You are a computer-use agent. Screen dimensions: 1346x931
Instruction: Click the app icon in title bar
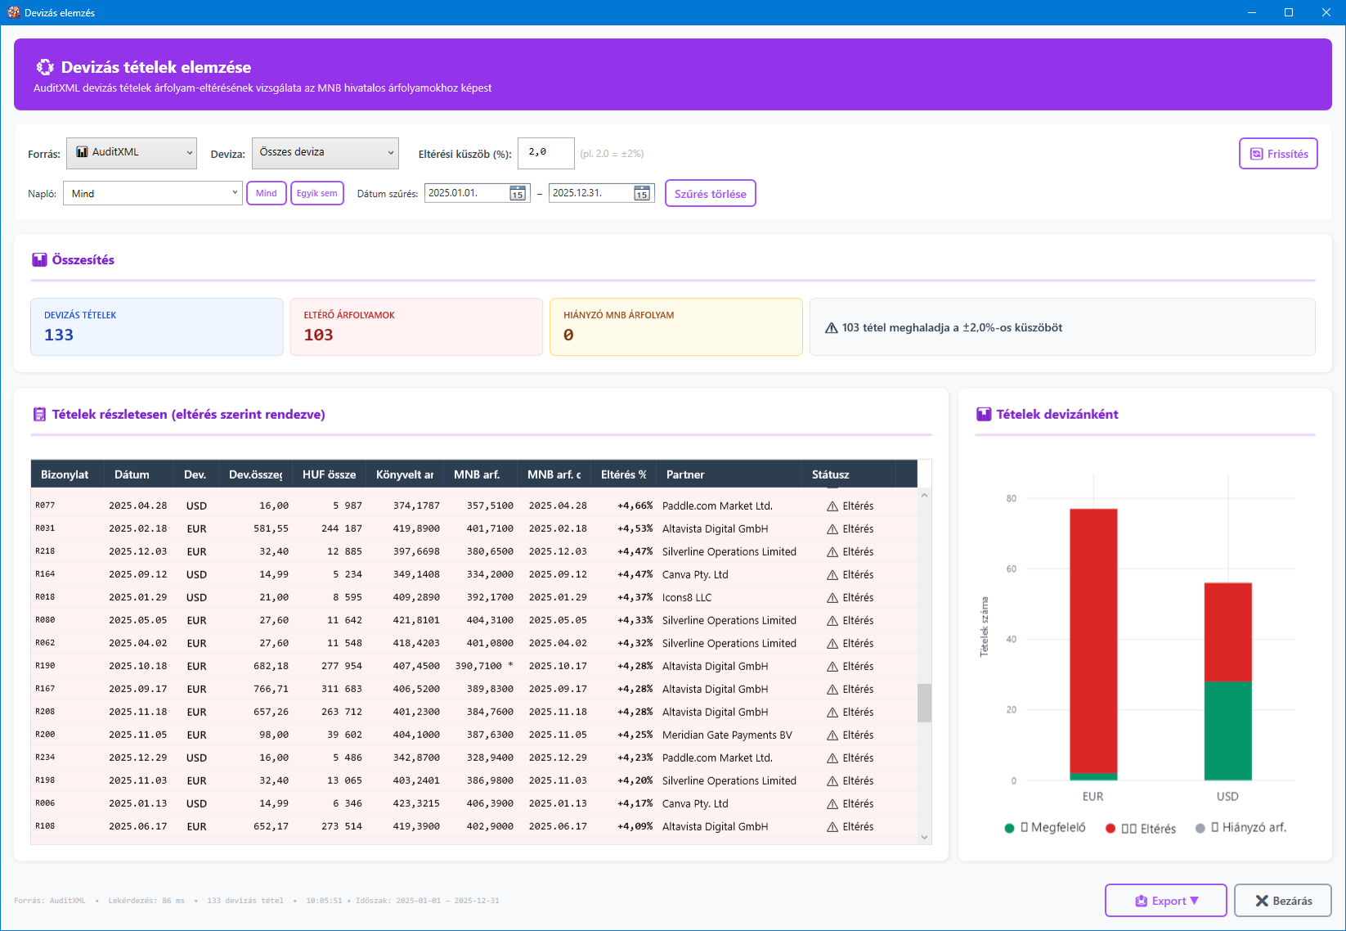13,12
